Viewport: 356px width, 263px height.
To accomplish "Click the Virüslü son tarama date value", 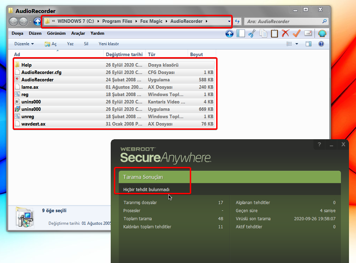I will [315, 218].
